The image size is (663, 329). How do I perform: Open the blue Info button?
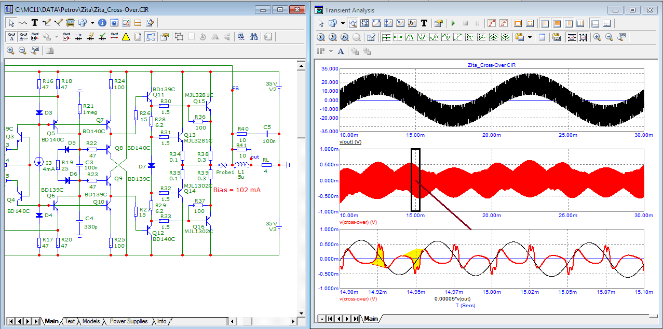[102, 23]
